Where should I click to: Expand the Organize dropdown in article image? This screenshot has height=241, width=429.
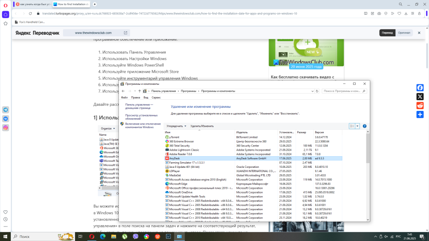pos(108,128)
